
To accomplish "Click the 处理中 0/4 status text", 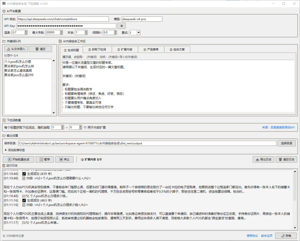I will coord(11,55).
